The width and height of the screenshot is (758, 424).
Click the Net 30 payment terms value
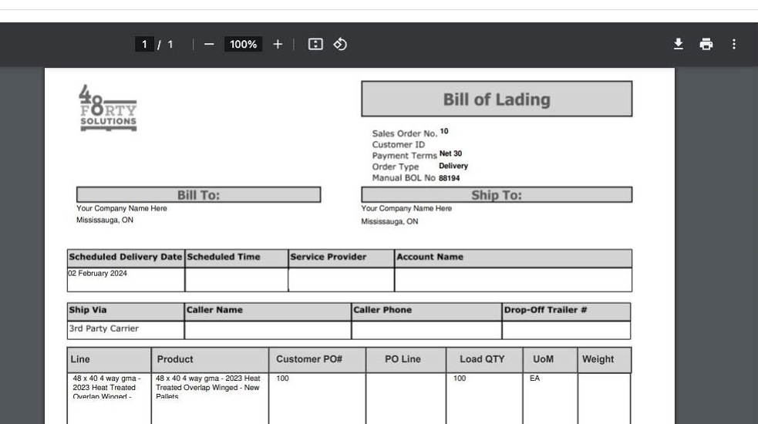pos(450,153)
